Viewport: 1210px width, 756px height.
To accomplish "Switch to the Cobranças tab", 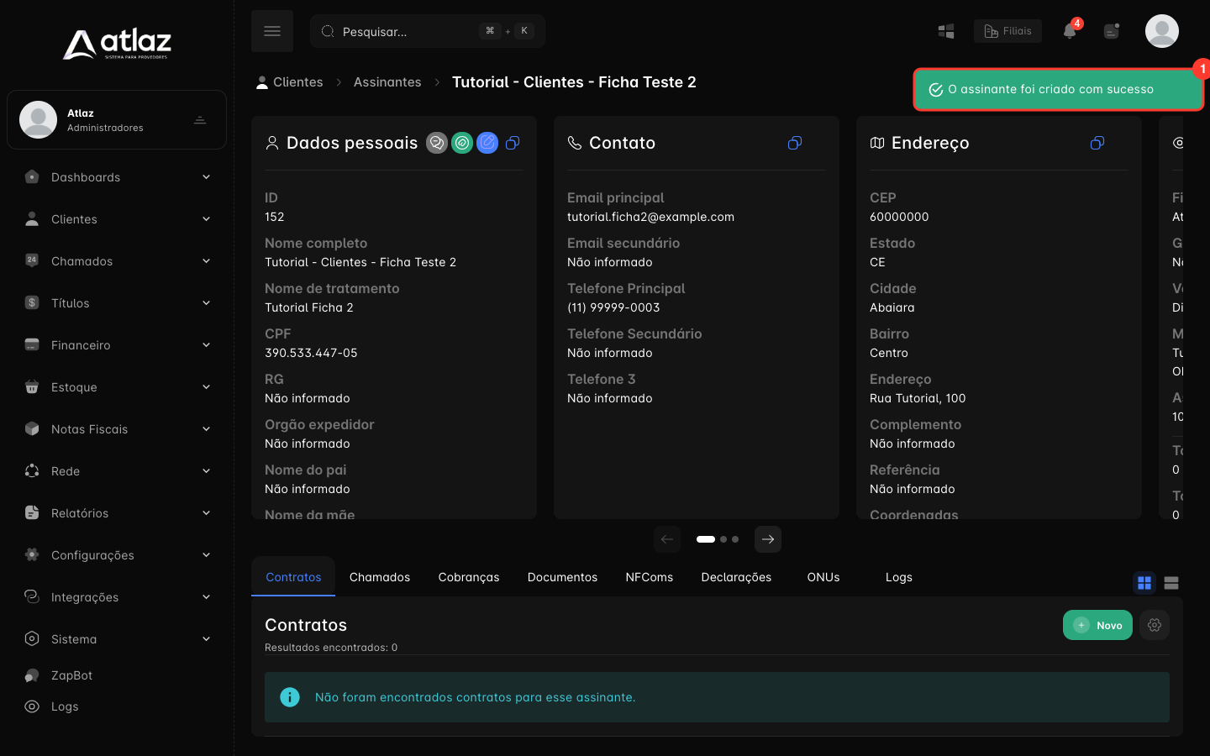I will (x=469, y=577).
